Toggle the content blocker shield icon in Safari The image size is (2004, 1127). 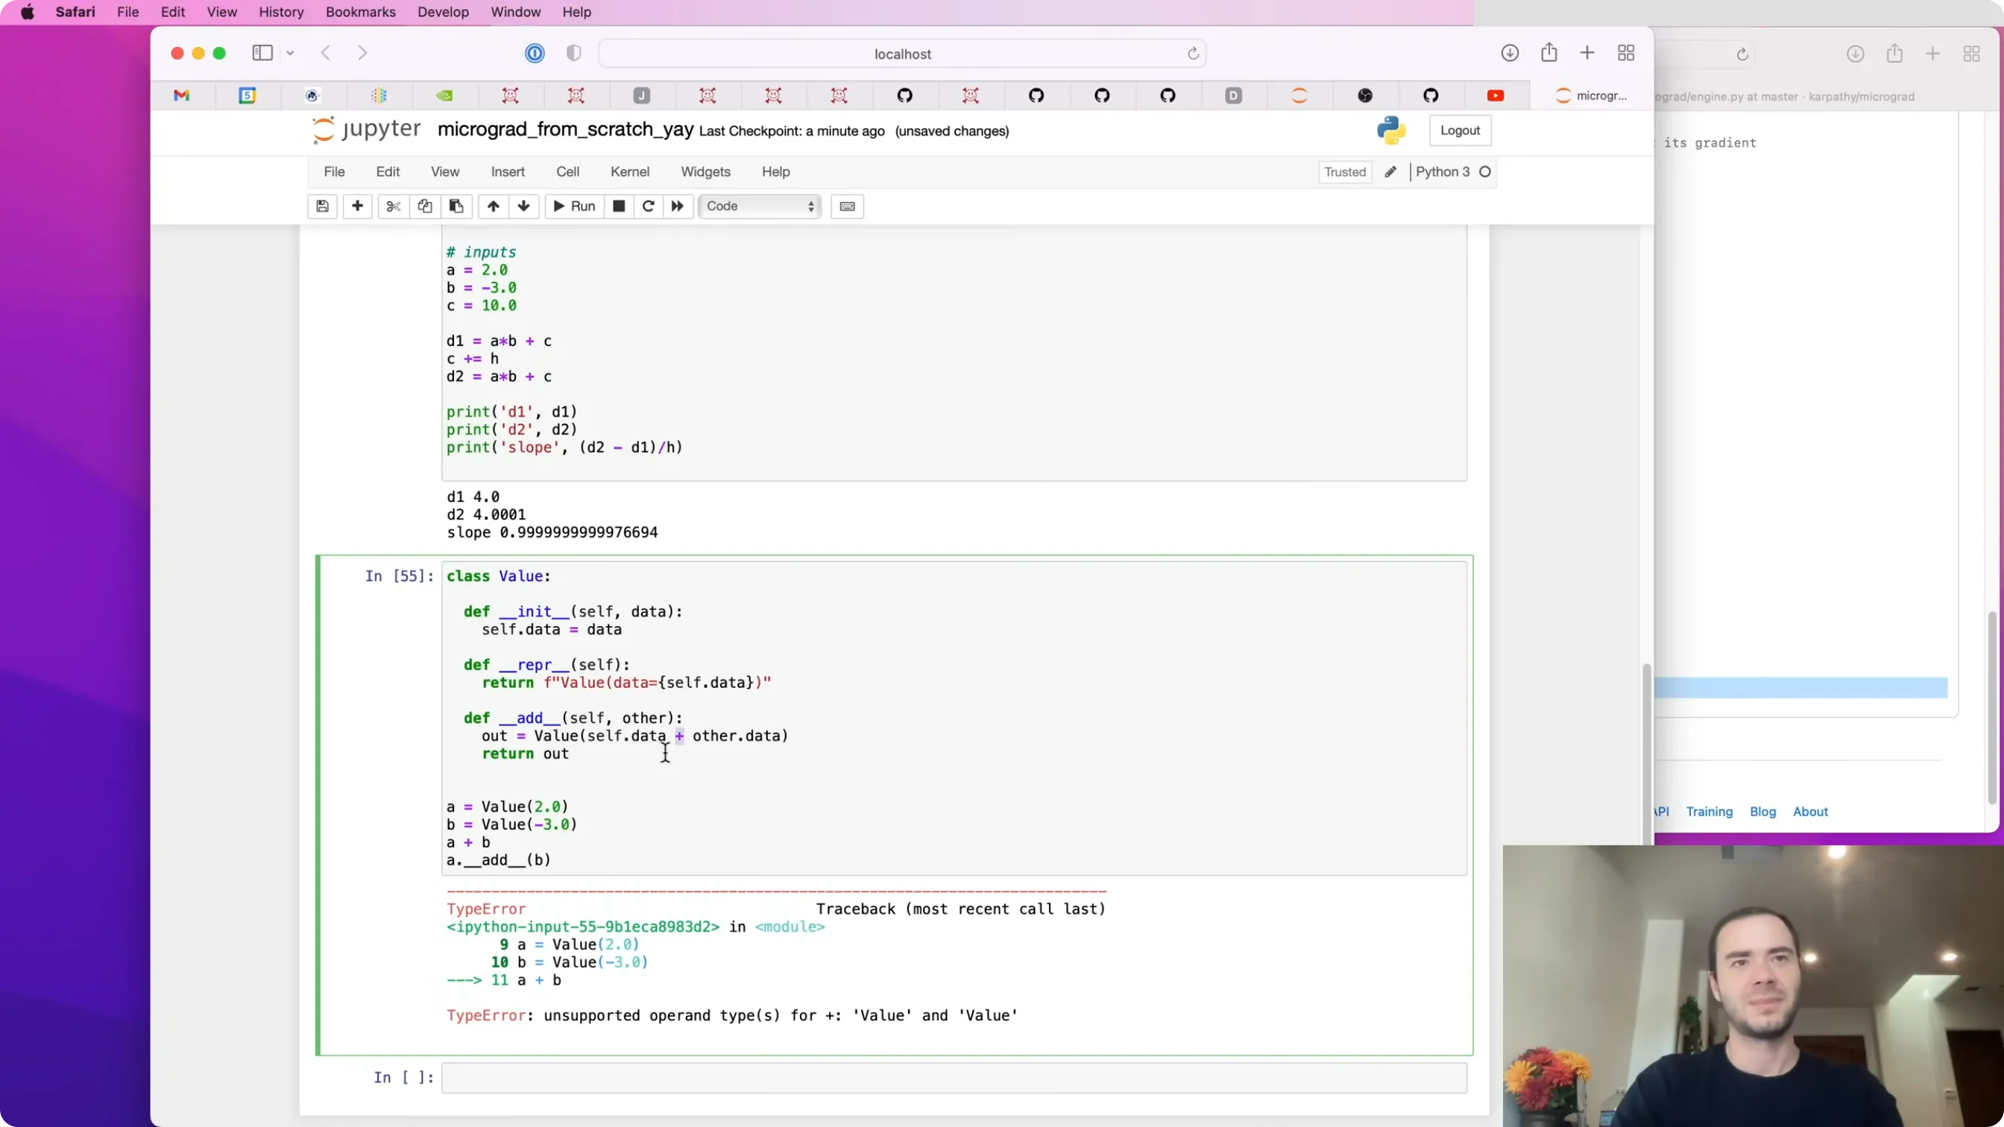click(x=573, y=53)
